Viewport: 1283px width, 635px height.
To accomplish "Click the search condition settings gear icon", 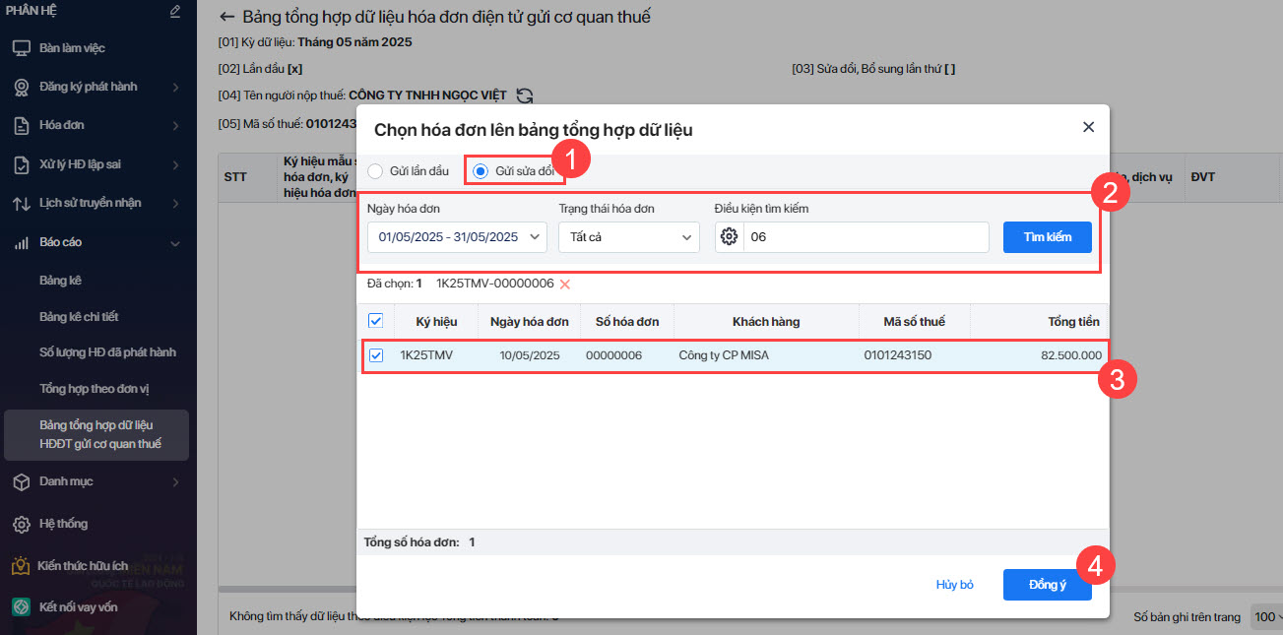I will tap(729, 237).
